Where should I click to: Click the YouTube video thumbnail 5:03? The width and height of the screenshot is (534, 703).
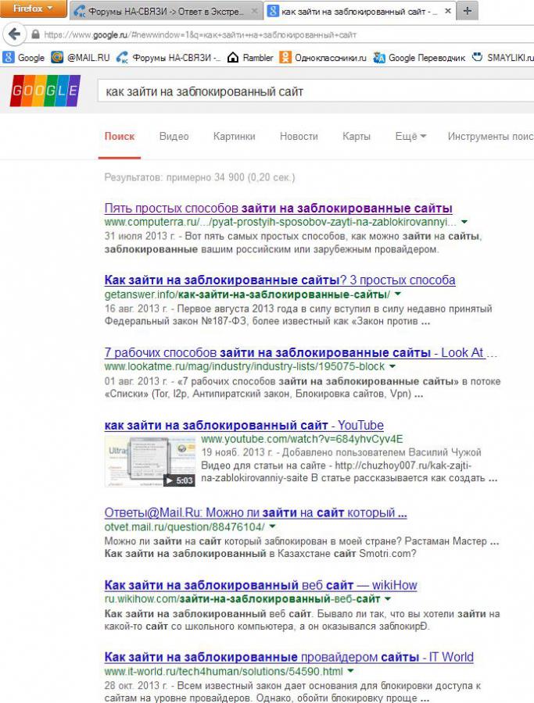(150, 461)
